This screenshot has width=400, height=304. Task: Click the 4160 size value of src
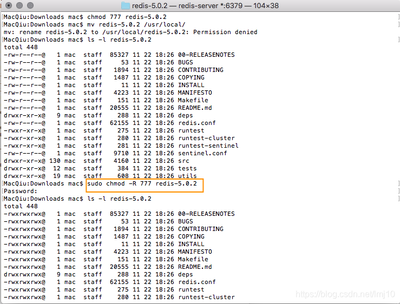pos(121,161)
